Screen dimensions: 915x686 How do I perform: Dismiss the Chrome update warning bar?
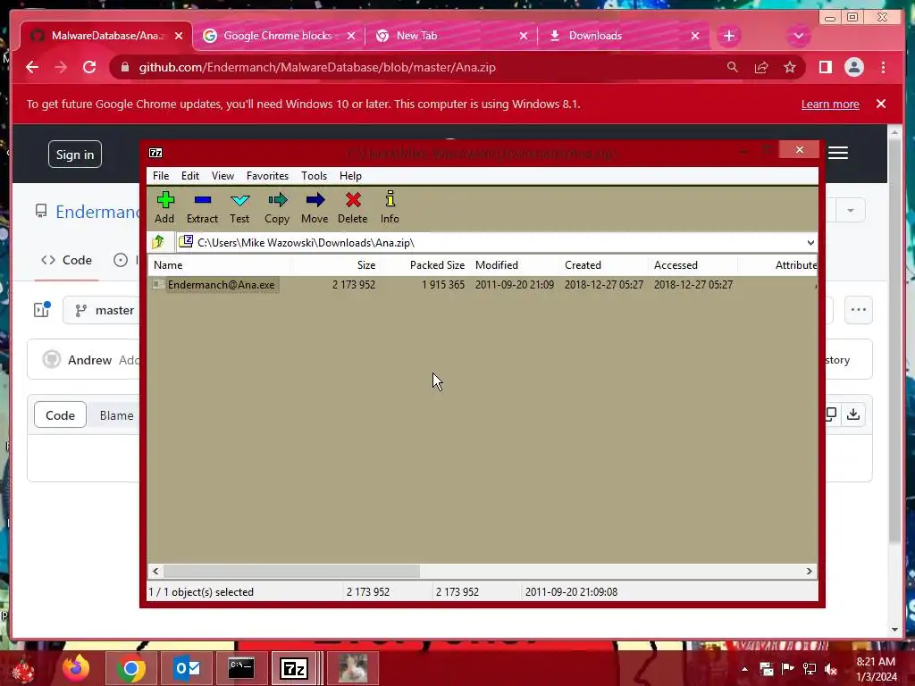881,104
